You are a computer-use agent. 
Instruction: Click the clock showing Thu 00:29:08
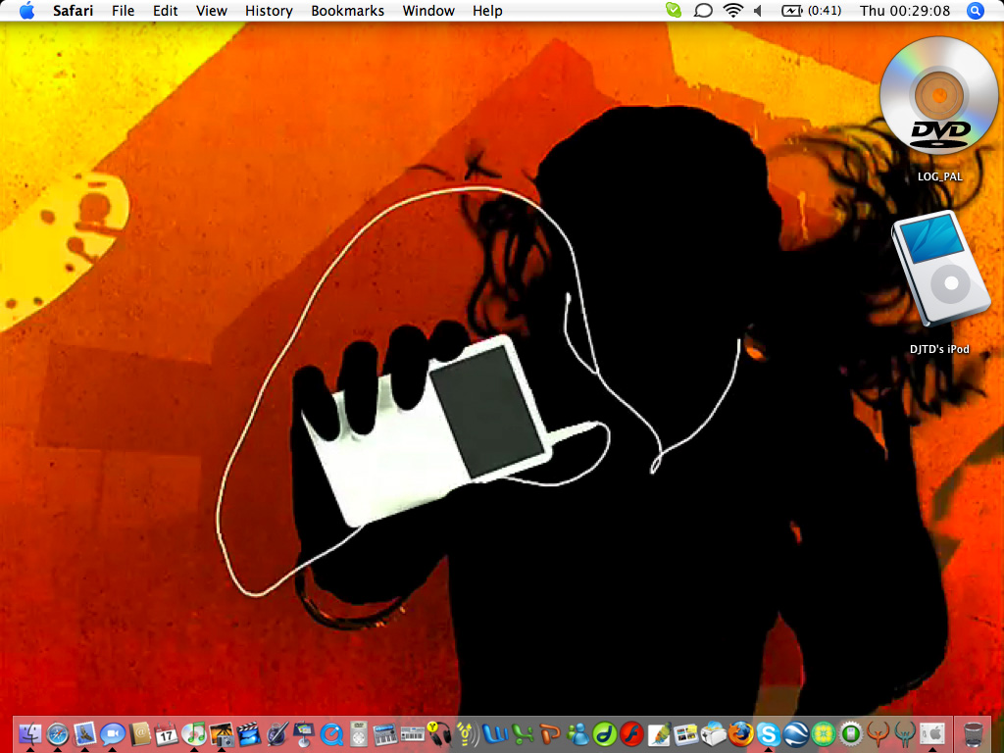[x=905, y=11]
